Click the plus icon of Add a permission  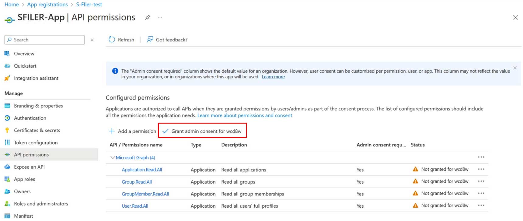tap(112, 131)
